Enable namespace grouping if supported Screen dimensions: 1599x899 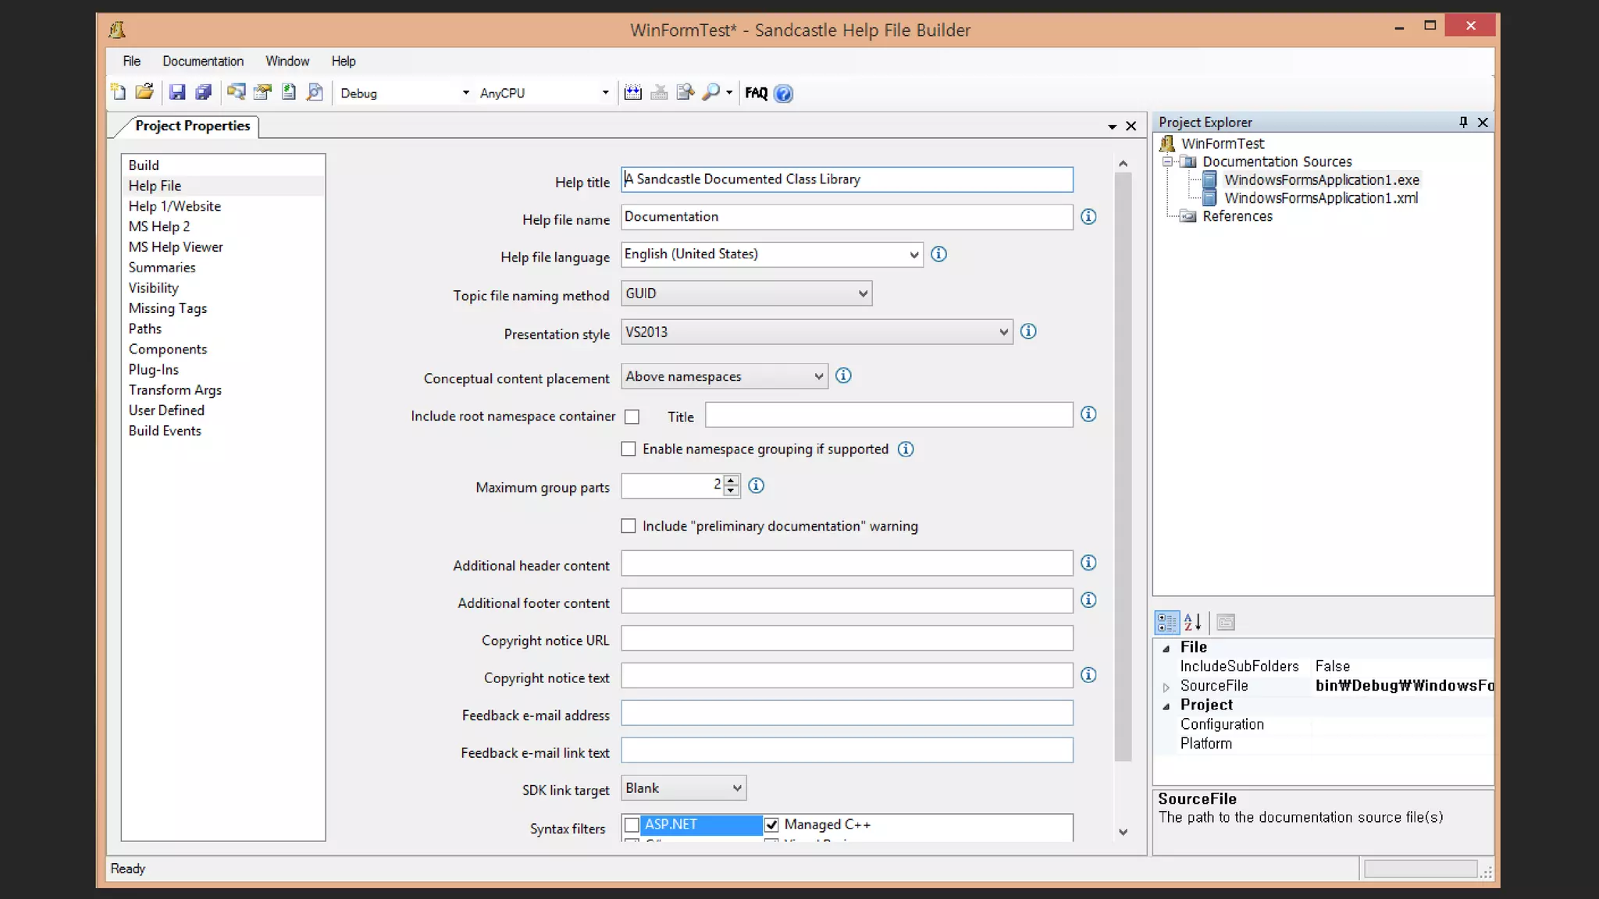point(629,449)
